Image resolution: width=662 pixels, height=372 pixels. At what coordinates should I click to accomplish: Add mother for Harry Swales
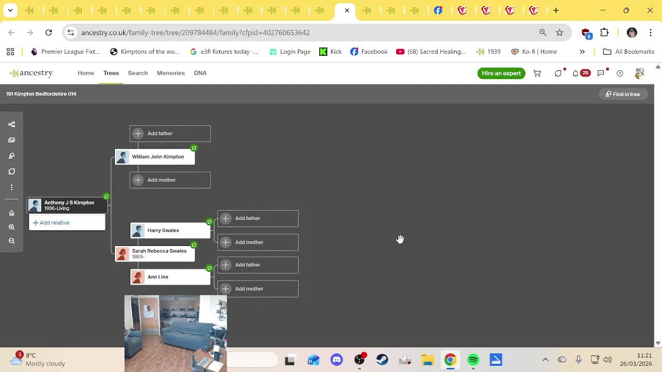(x=258, y=242)
